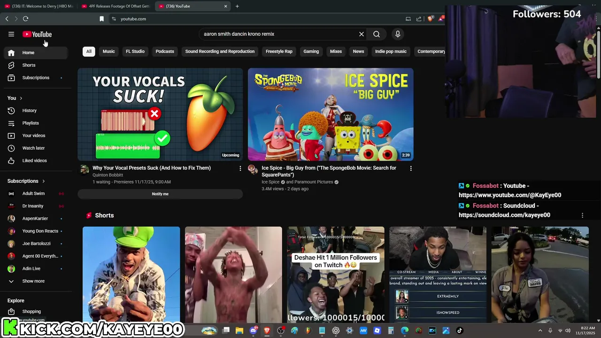
Task: Open File Explorer in the taskbar
Action: [x=239, y=330]
